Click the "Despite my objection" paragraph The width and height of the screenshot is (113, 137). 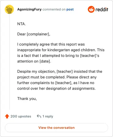tap(60, 80)
